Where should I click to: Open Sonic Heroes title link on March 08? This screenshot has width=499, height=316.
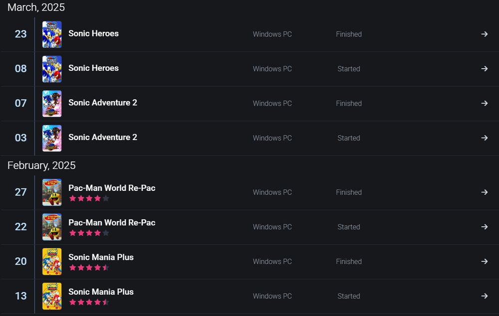[94, 68]
